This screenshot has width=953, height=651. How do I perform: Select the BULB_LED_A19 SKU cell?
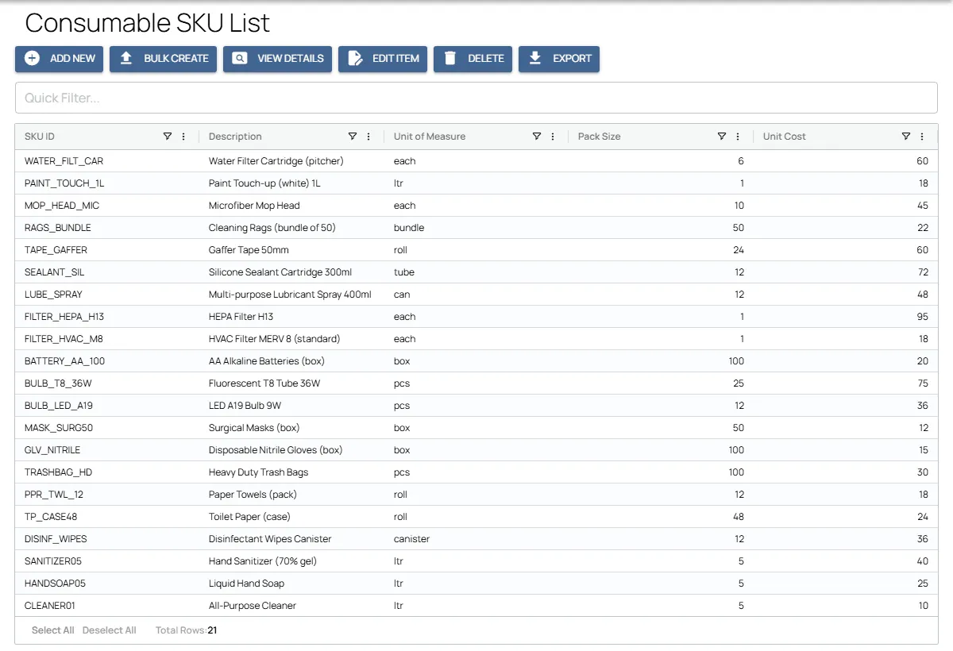click(x=107, y=406)
